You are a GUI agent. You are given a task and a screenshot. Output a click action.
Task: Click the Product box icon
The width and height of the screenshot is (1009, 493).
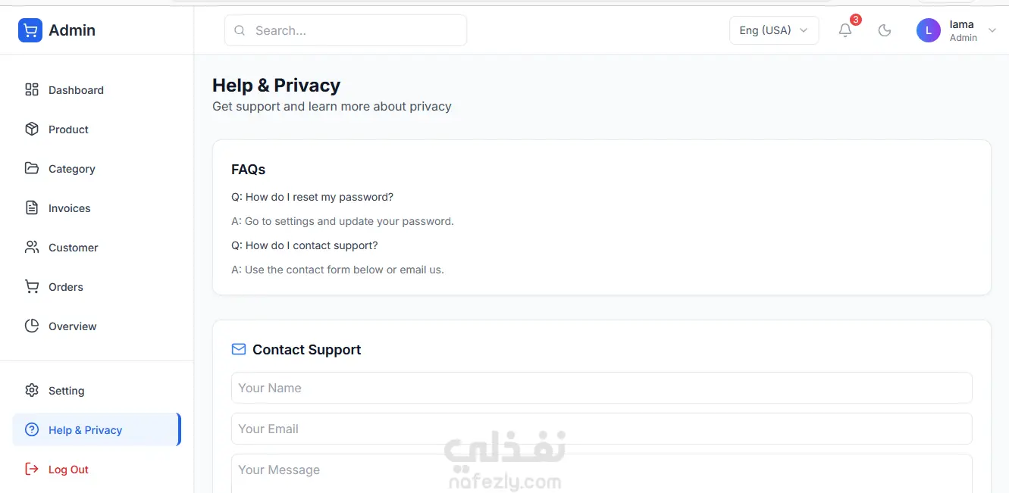click(x=32, y=129)
